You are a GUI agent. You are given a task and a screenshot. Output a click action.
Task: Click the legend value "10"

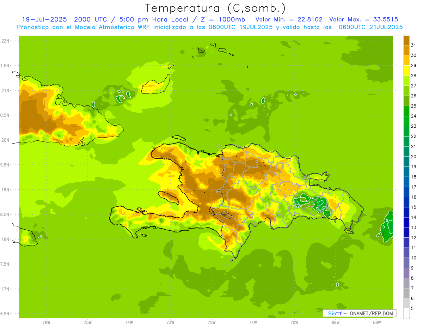pos(414,258)
